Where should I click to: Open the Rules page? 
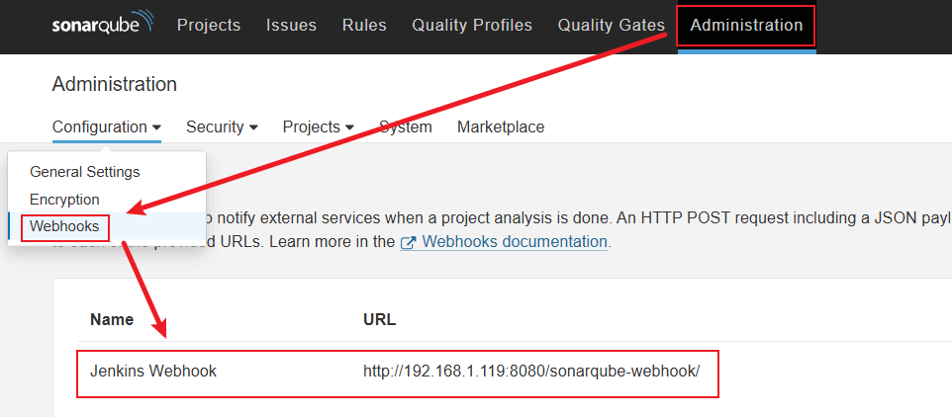pos(364,25)
